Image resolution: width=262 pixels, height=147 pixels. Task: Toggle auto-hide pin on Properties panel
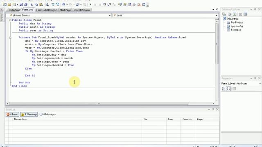(255, 78)
